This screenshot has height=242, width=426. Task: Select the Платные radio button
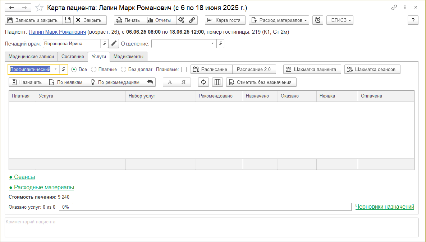click(93, 70)
